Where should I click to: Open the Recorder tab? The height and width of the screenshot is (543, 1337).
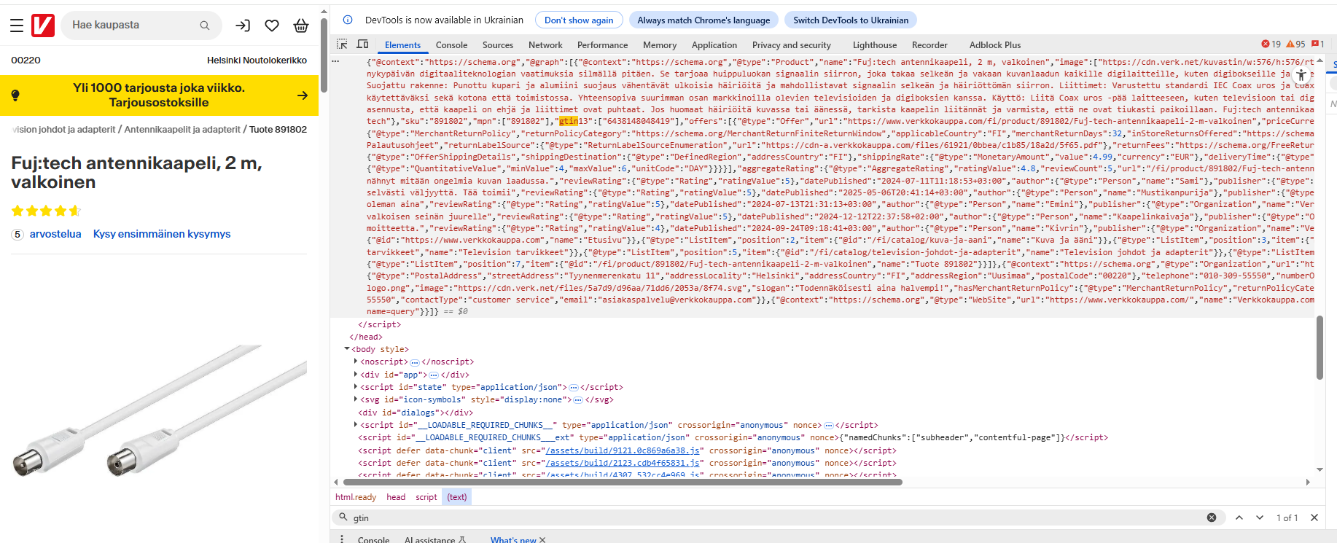coord(929,44)
